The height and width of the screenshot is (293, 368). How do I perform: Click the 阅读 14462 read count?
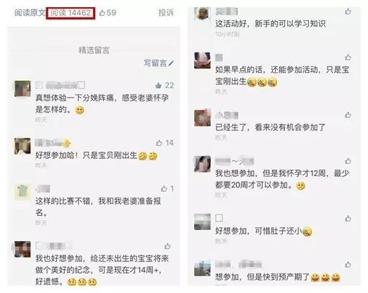pyautogui.click(x=71, y=13)
